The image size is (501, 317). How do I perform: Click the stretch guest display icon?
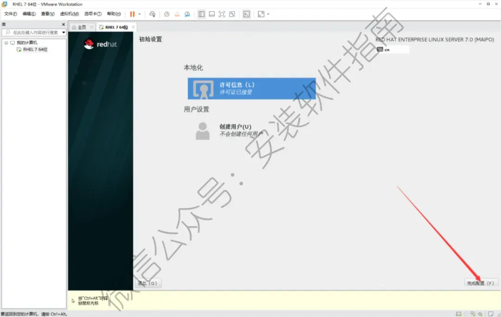261,14
